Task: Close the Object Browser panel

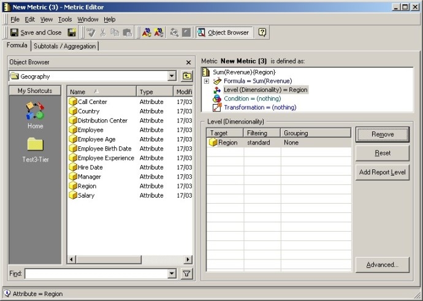Action: [x=188, y=62]
